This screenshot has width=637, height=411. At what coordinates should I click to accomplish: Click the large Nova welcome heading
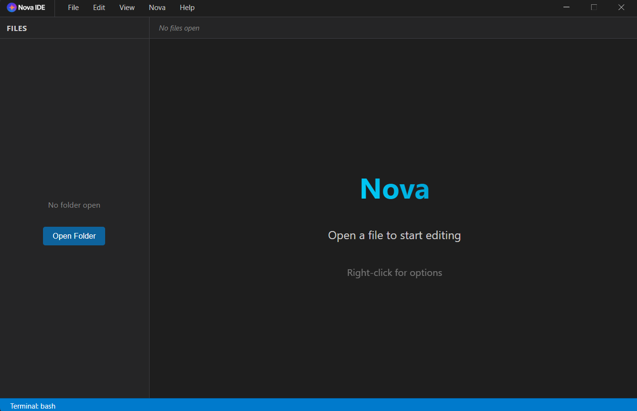[394, 189]
